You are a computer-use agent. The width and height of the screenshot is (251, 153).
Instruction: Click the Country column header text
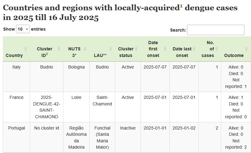(x=14, y=55)
